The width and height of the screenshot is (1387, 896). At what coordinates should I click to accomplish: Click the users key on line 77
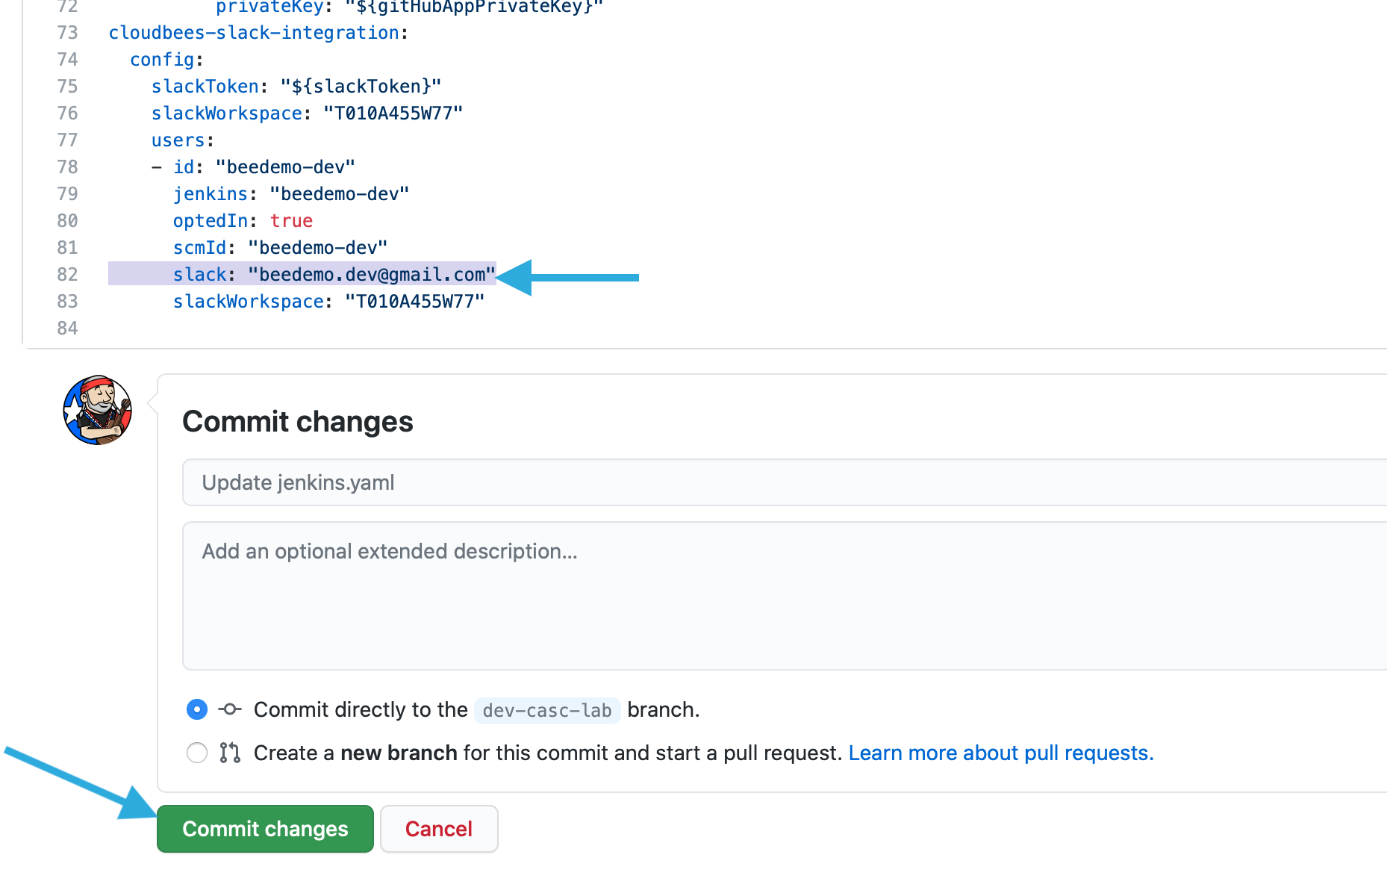[178, 140]
